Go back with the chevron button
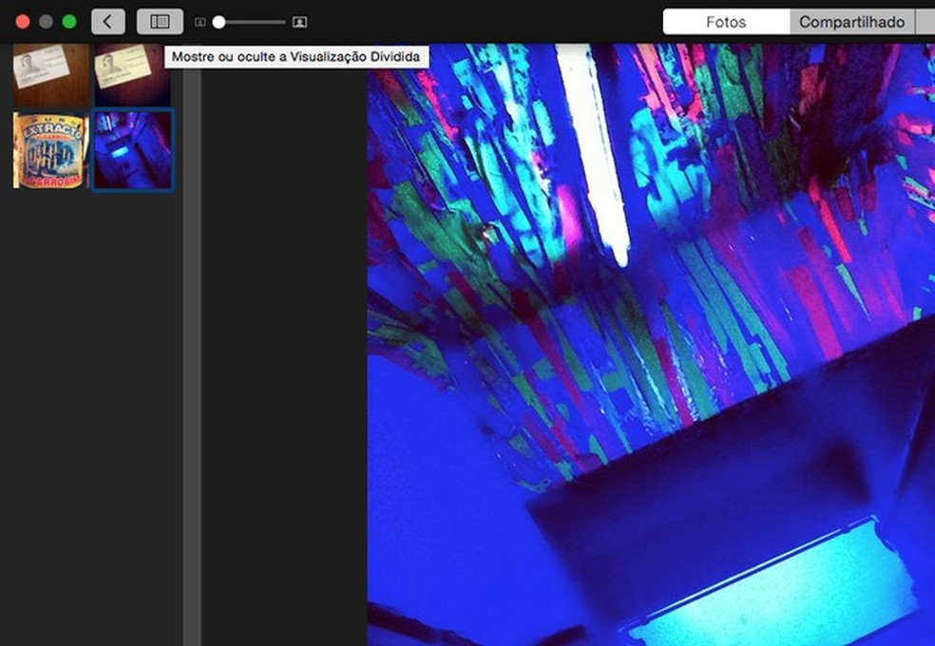The width and height of the screenshot is (935, 646). tap(108, 22)
